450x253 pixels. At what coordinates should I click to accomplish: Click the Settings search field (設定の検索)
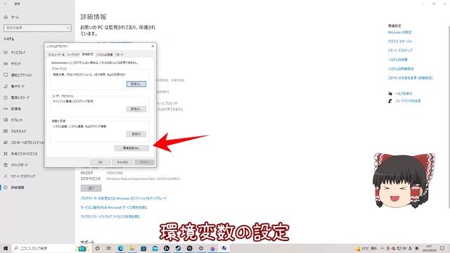[37, 28]
